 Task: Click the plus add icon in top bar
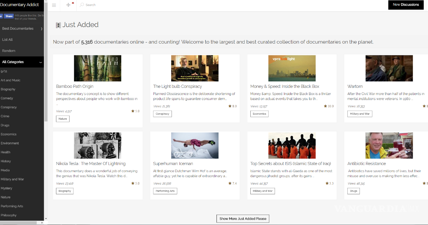tap(68, 5)
